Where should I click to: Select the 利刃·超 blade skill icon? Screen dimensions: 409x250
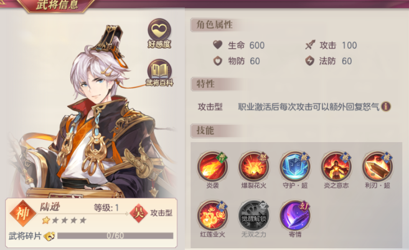[x=377, y=166]
